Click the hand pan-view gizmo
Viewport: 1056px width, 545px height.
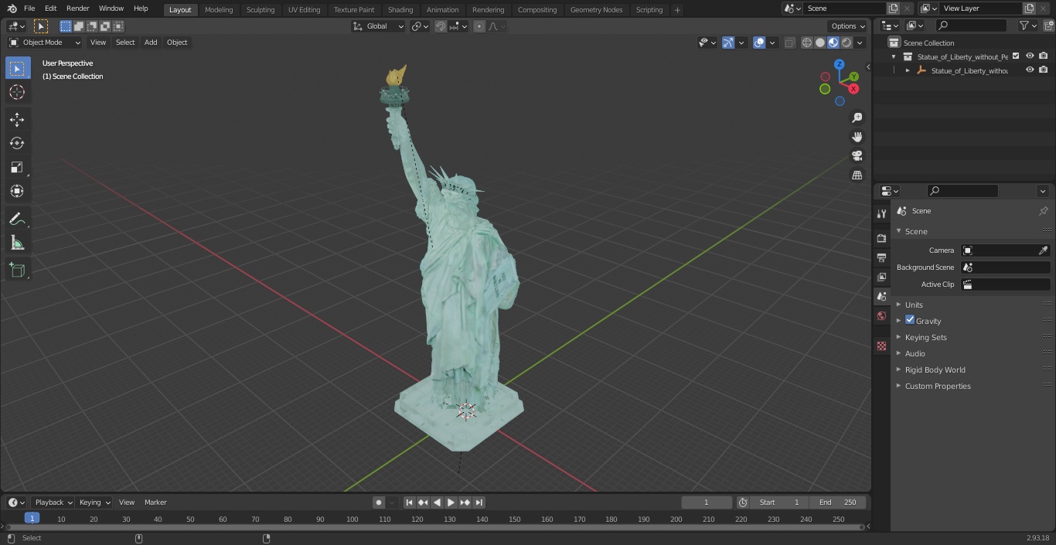[x=857, y=137]
